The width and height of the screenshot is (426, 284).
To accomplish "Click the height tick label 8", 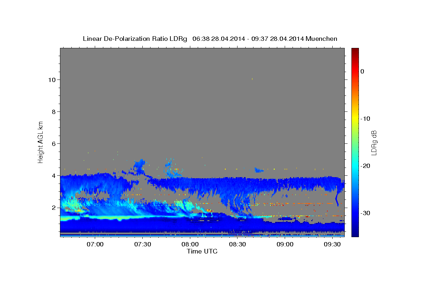I will (53, 111).
